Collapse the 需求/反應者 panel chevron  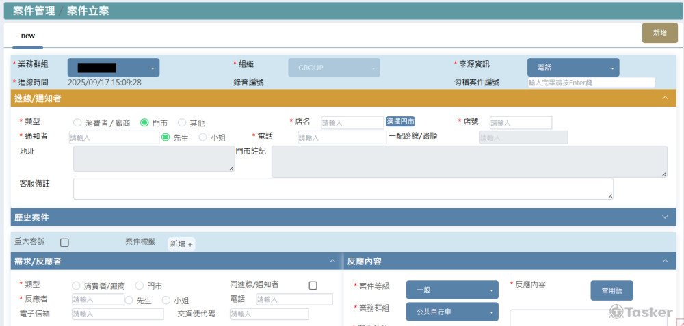[332, 261]
